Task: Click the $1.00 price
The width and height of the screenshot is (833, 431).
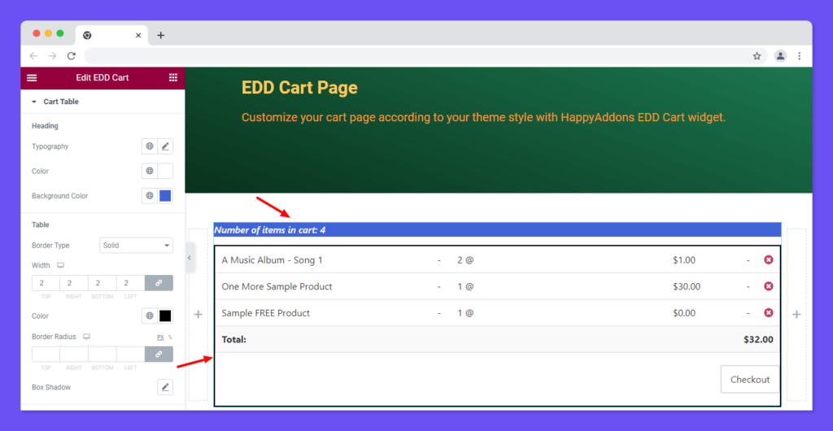Action: [x=684, y=260]
